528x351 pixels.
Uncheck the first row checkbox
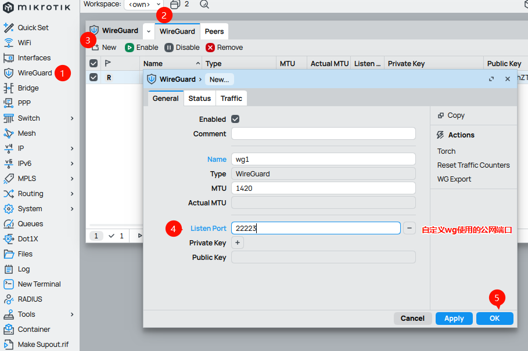point(94,77)
